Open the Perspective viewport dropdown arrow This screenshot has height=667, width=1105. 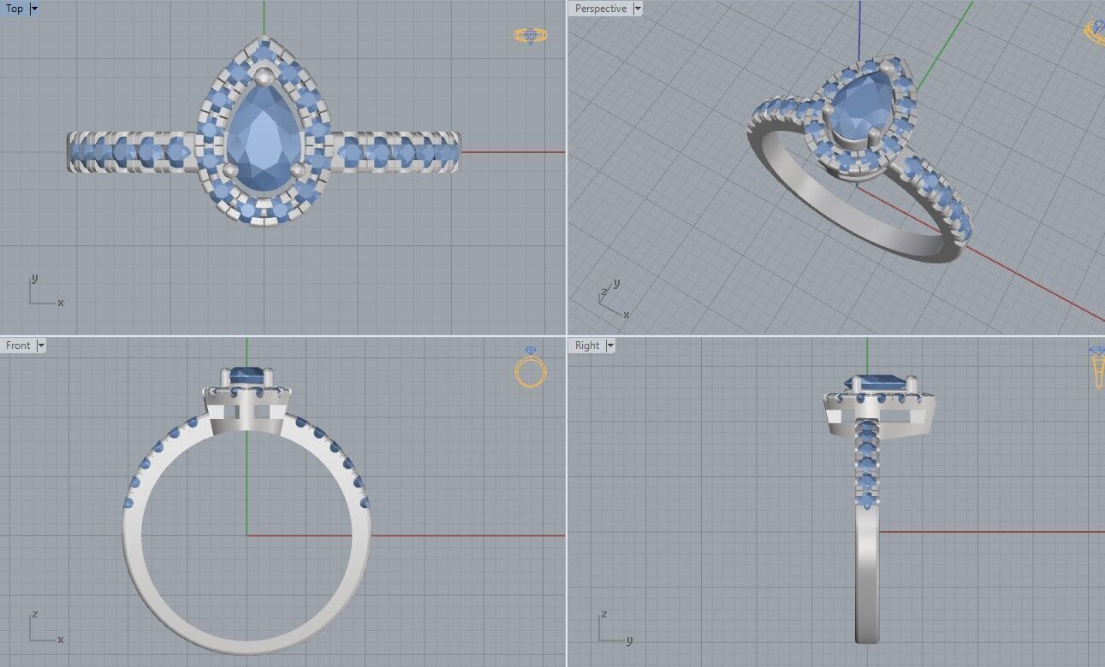[x=638, y=9]
